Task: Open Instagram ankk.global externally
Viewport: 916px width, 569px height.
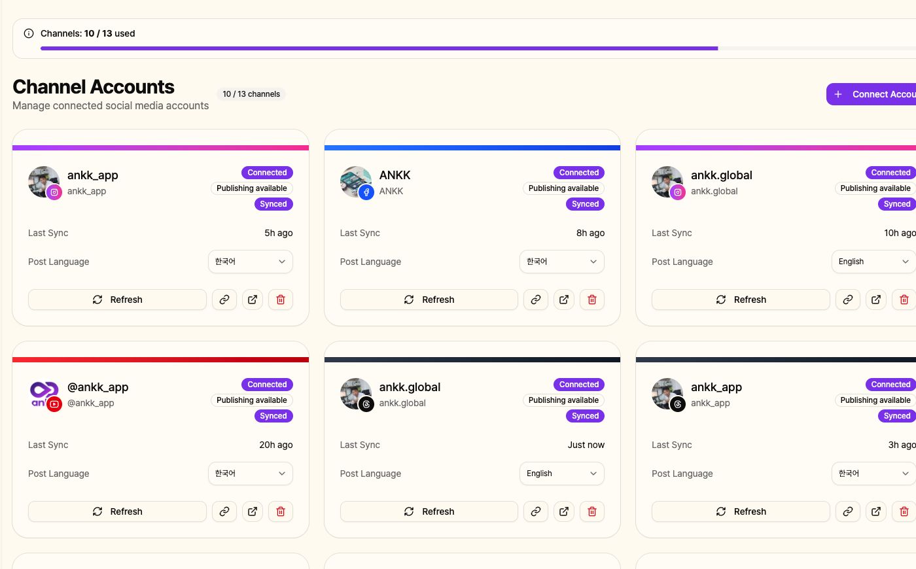Action: click(x=876, y=300)
